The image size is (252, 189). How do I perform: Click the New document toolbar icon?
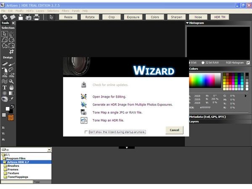pos(5,17)
